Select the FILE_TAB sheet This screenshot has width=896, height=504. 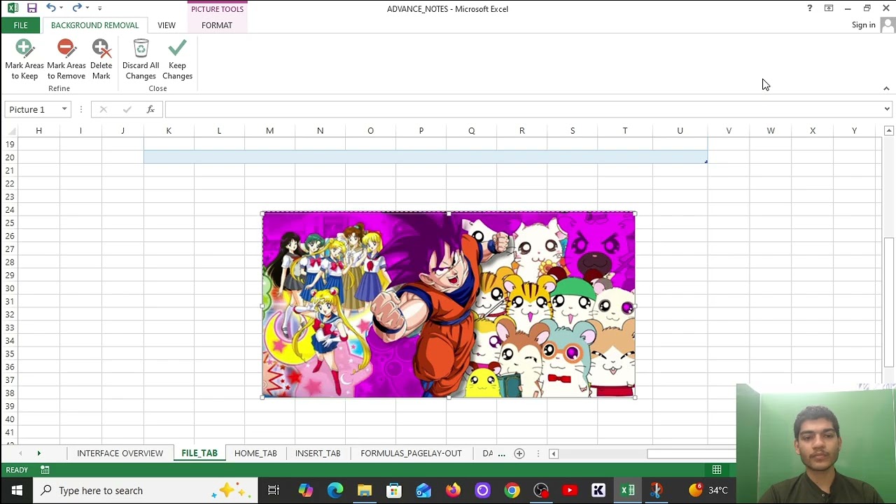point(199,453)
